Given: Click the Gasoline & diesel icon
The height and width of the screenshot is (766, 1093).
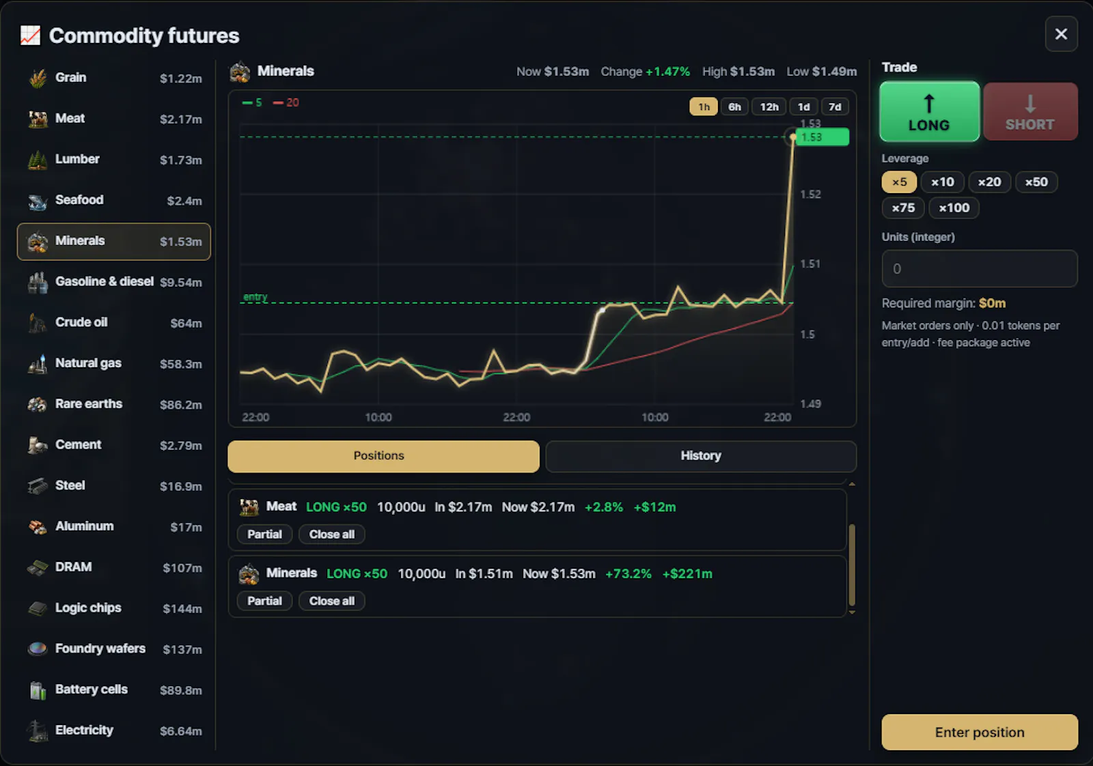Looking at the screenshot, I should (x=38, y=282).
